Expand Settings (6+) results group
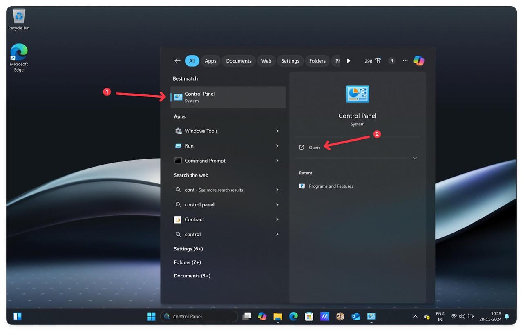The width and height of the screenshot is (523, 331). pyautogui.click(x=188, y=249)
